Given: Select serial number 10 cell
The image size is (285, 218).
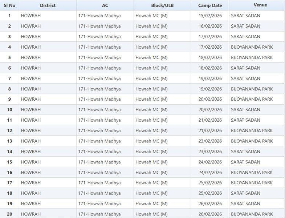Looking at the screenshot, I should [x=9, y=110].
